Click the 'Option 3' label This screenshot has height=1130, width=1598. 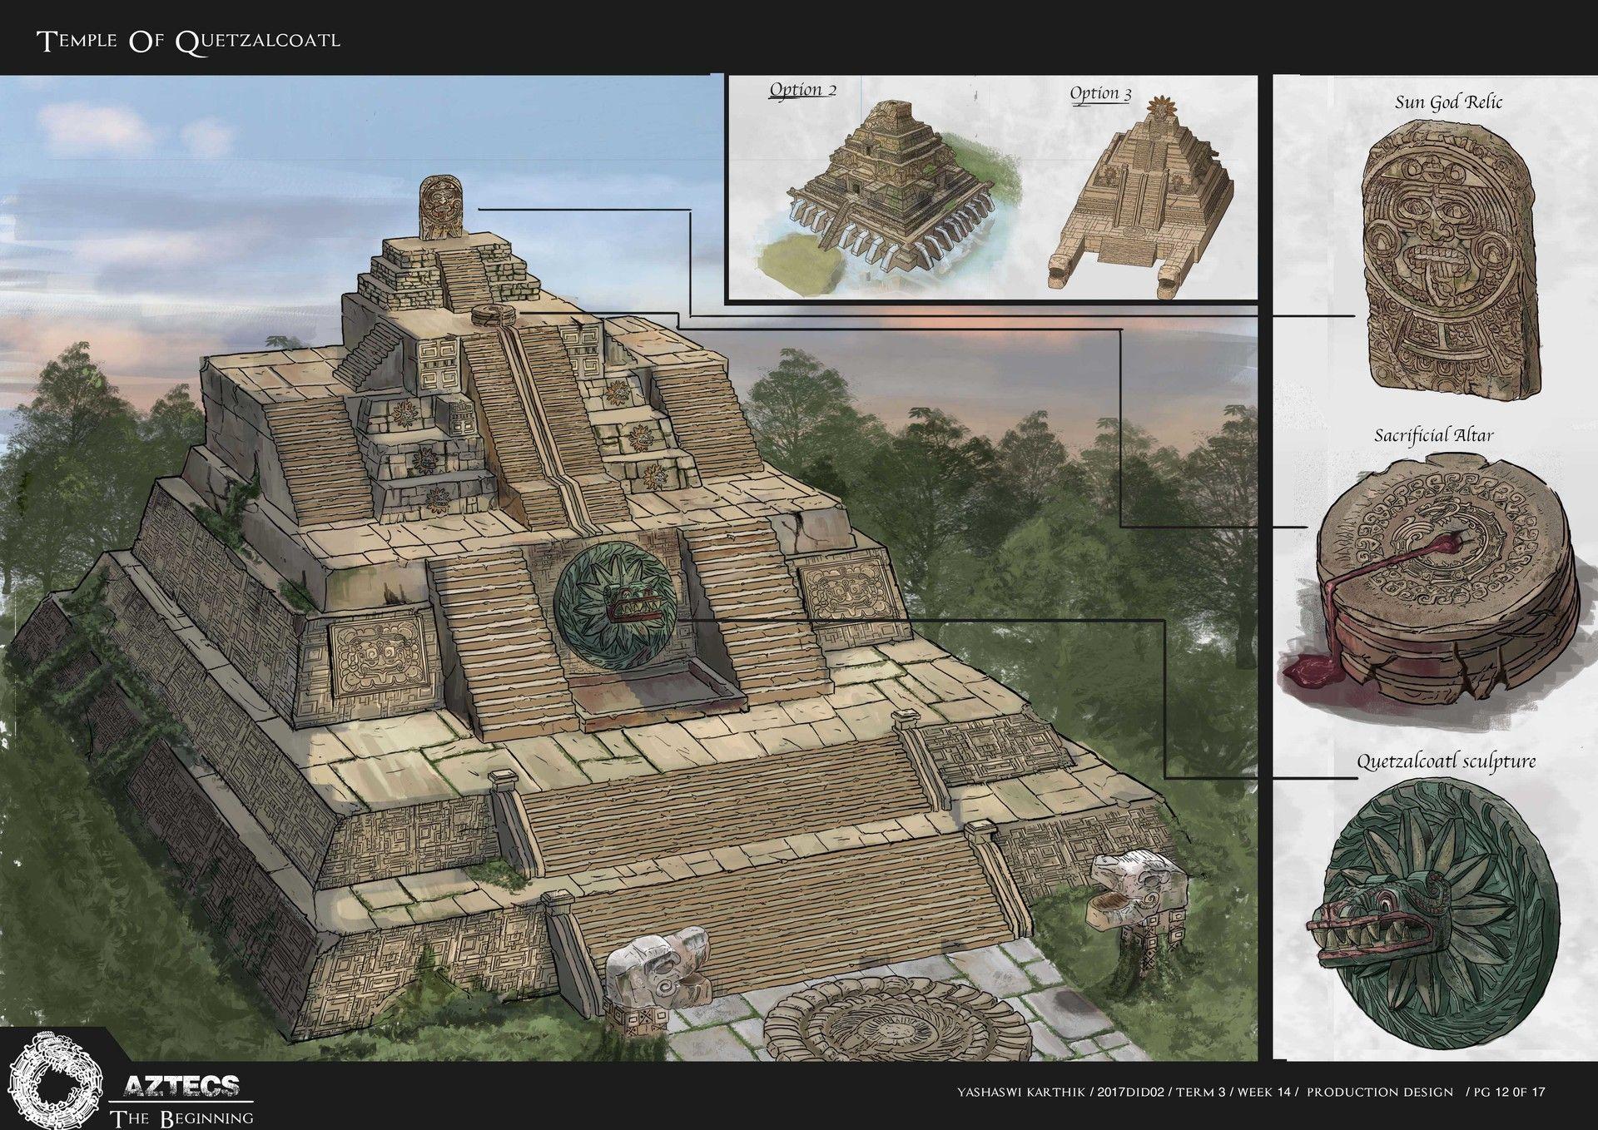click(1100, 93)
